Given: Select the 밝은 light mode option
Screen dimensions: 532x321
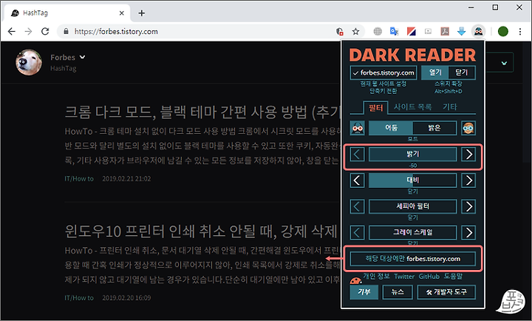Looking at the screenshot, I should (x=434, y=128).
